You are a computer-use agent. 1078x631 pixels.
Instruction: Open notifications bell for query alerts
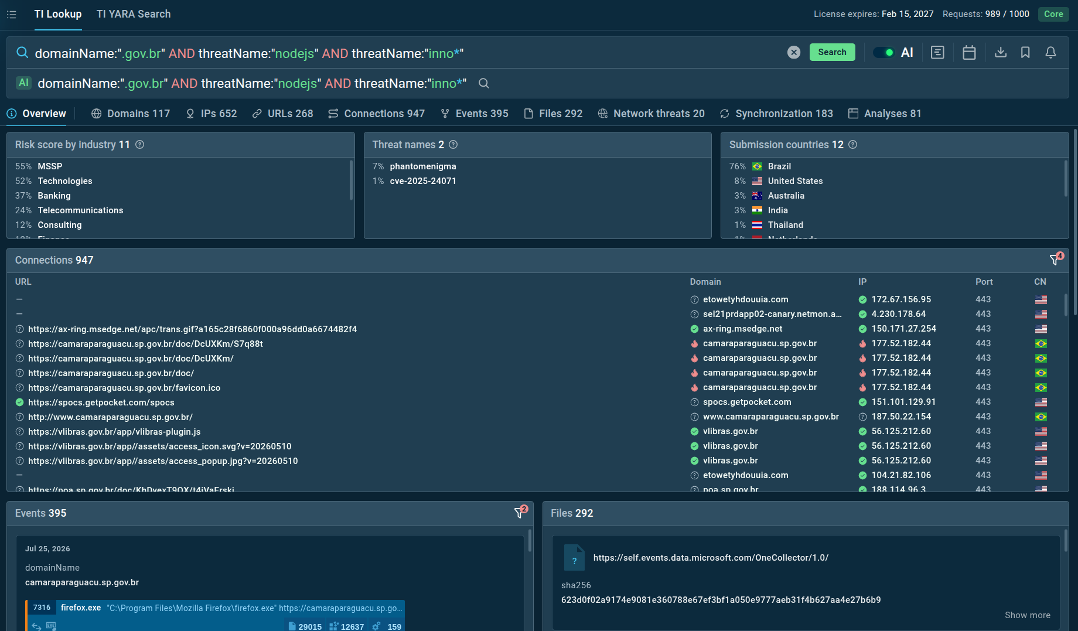[x=1050, y=52]
